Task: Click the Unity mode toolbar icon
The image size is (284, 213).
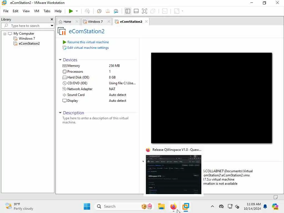Action: pyautogui.click(x=153, y=11)
